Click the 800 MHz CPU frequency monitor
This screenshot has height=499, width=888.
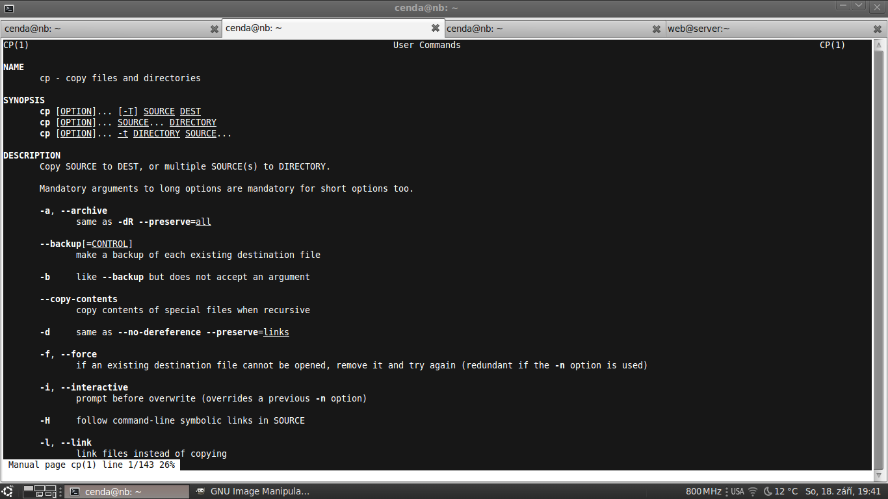(x=703, y=492)
